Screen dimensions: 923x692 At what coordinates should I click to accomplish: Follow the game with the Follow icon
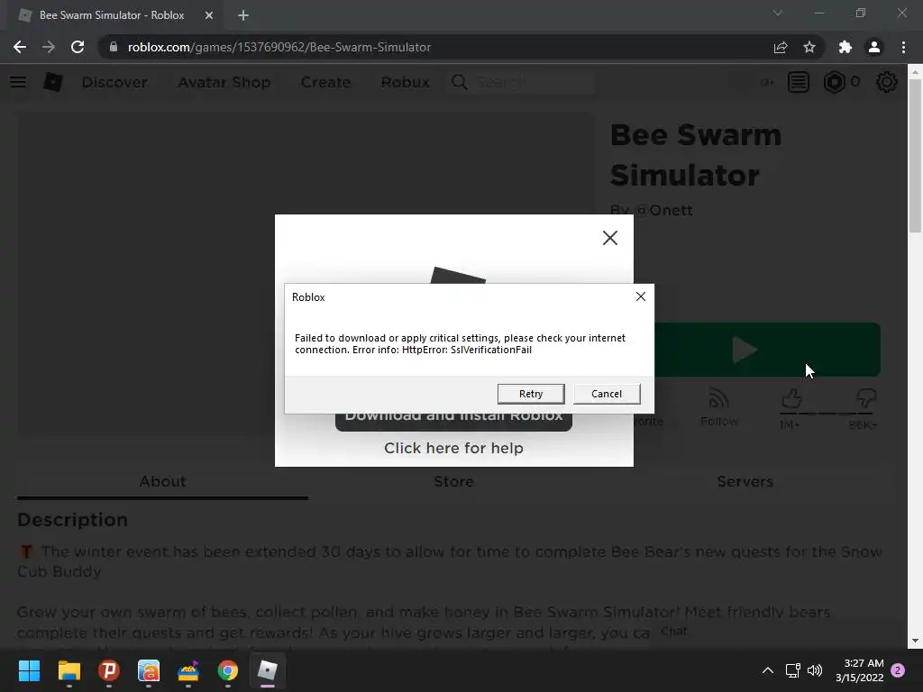718,406
